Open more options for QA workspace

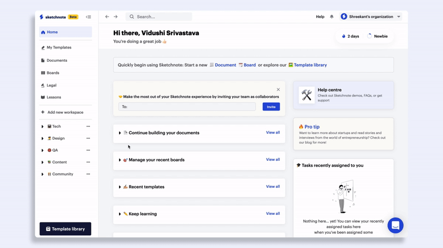pos(88,150)
